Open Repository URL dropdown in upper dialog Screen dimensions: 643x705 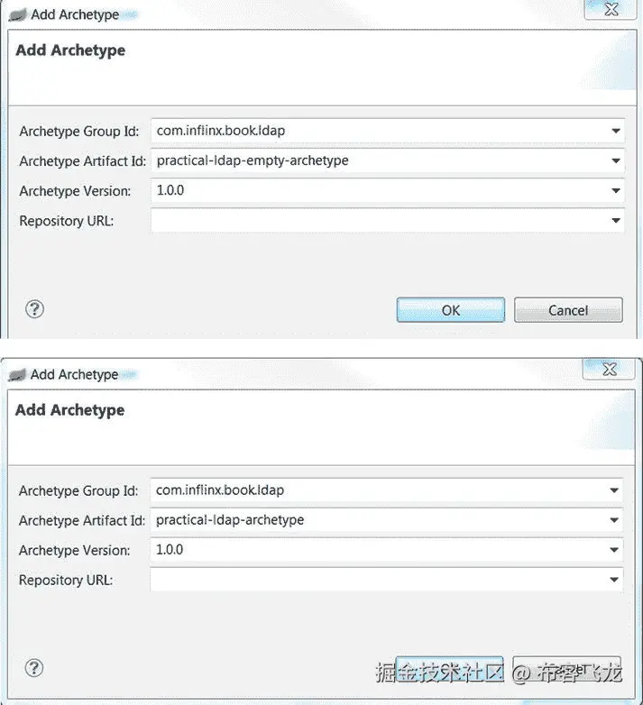click(616, 221)
